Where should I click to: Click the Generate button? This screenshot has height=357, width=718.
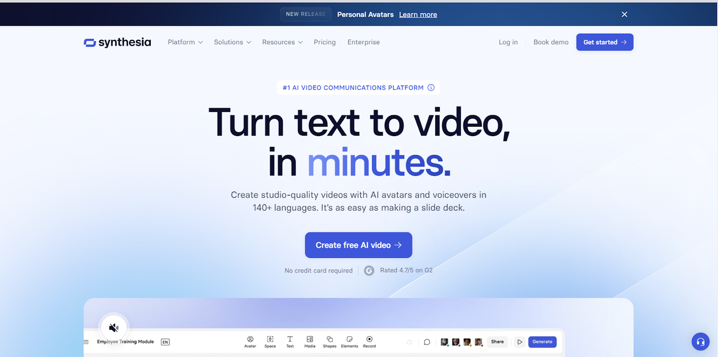[542, 341]
